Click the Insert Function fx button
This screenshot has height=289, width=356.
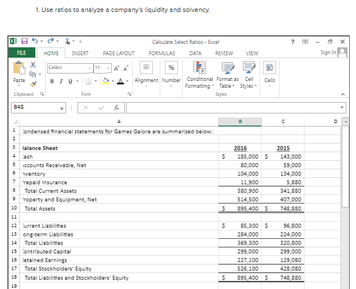(x=116, y=108)
